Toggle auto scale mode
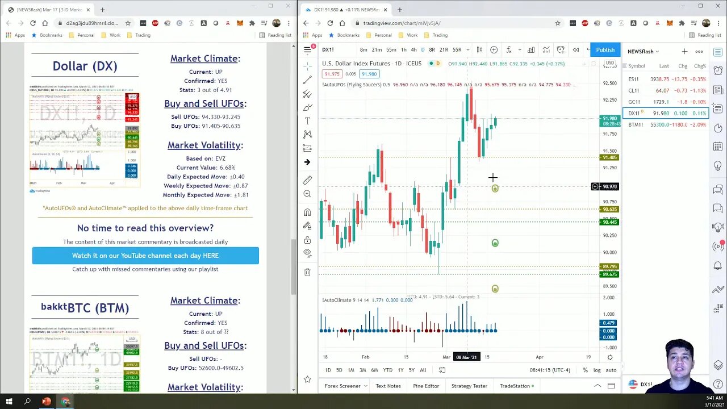Image resolution: width=727 pixels, height=409 pixels. (x=611, y=370)
